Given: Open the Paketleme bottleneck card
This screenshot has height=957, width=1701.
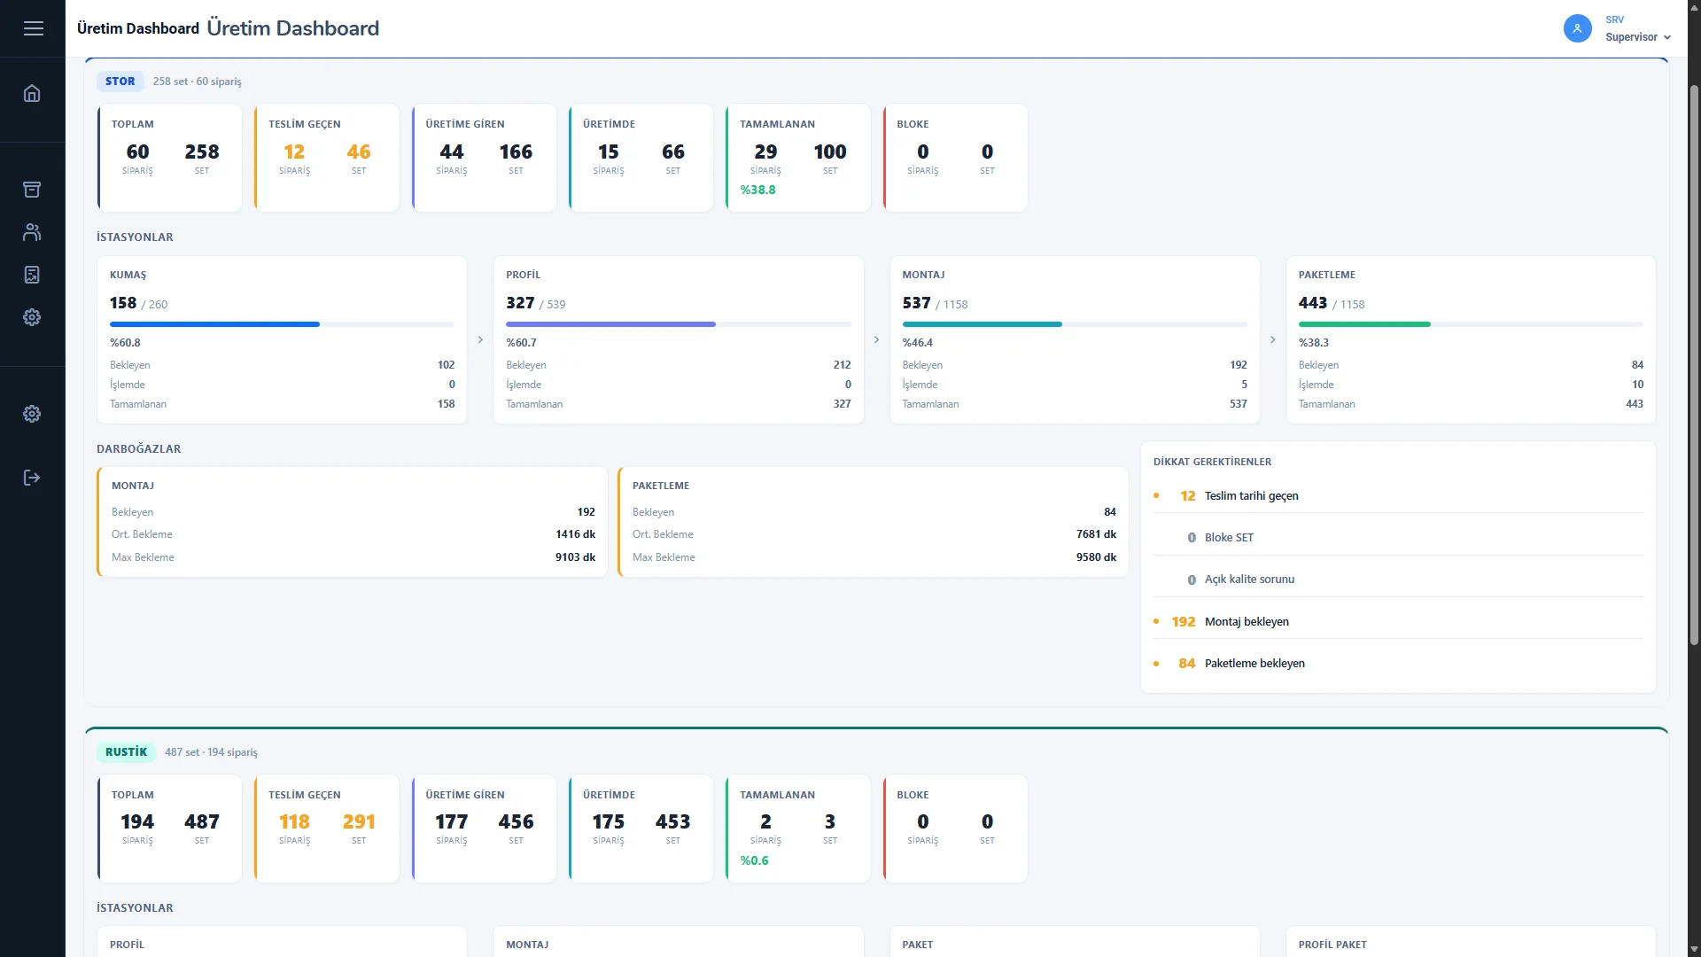Looking at the screenshot, I should [x=873, y=522].
